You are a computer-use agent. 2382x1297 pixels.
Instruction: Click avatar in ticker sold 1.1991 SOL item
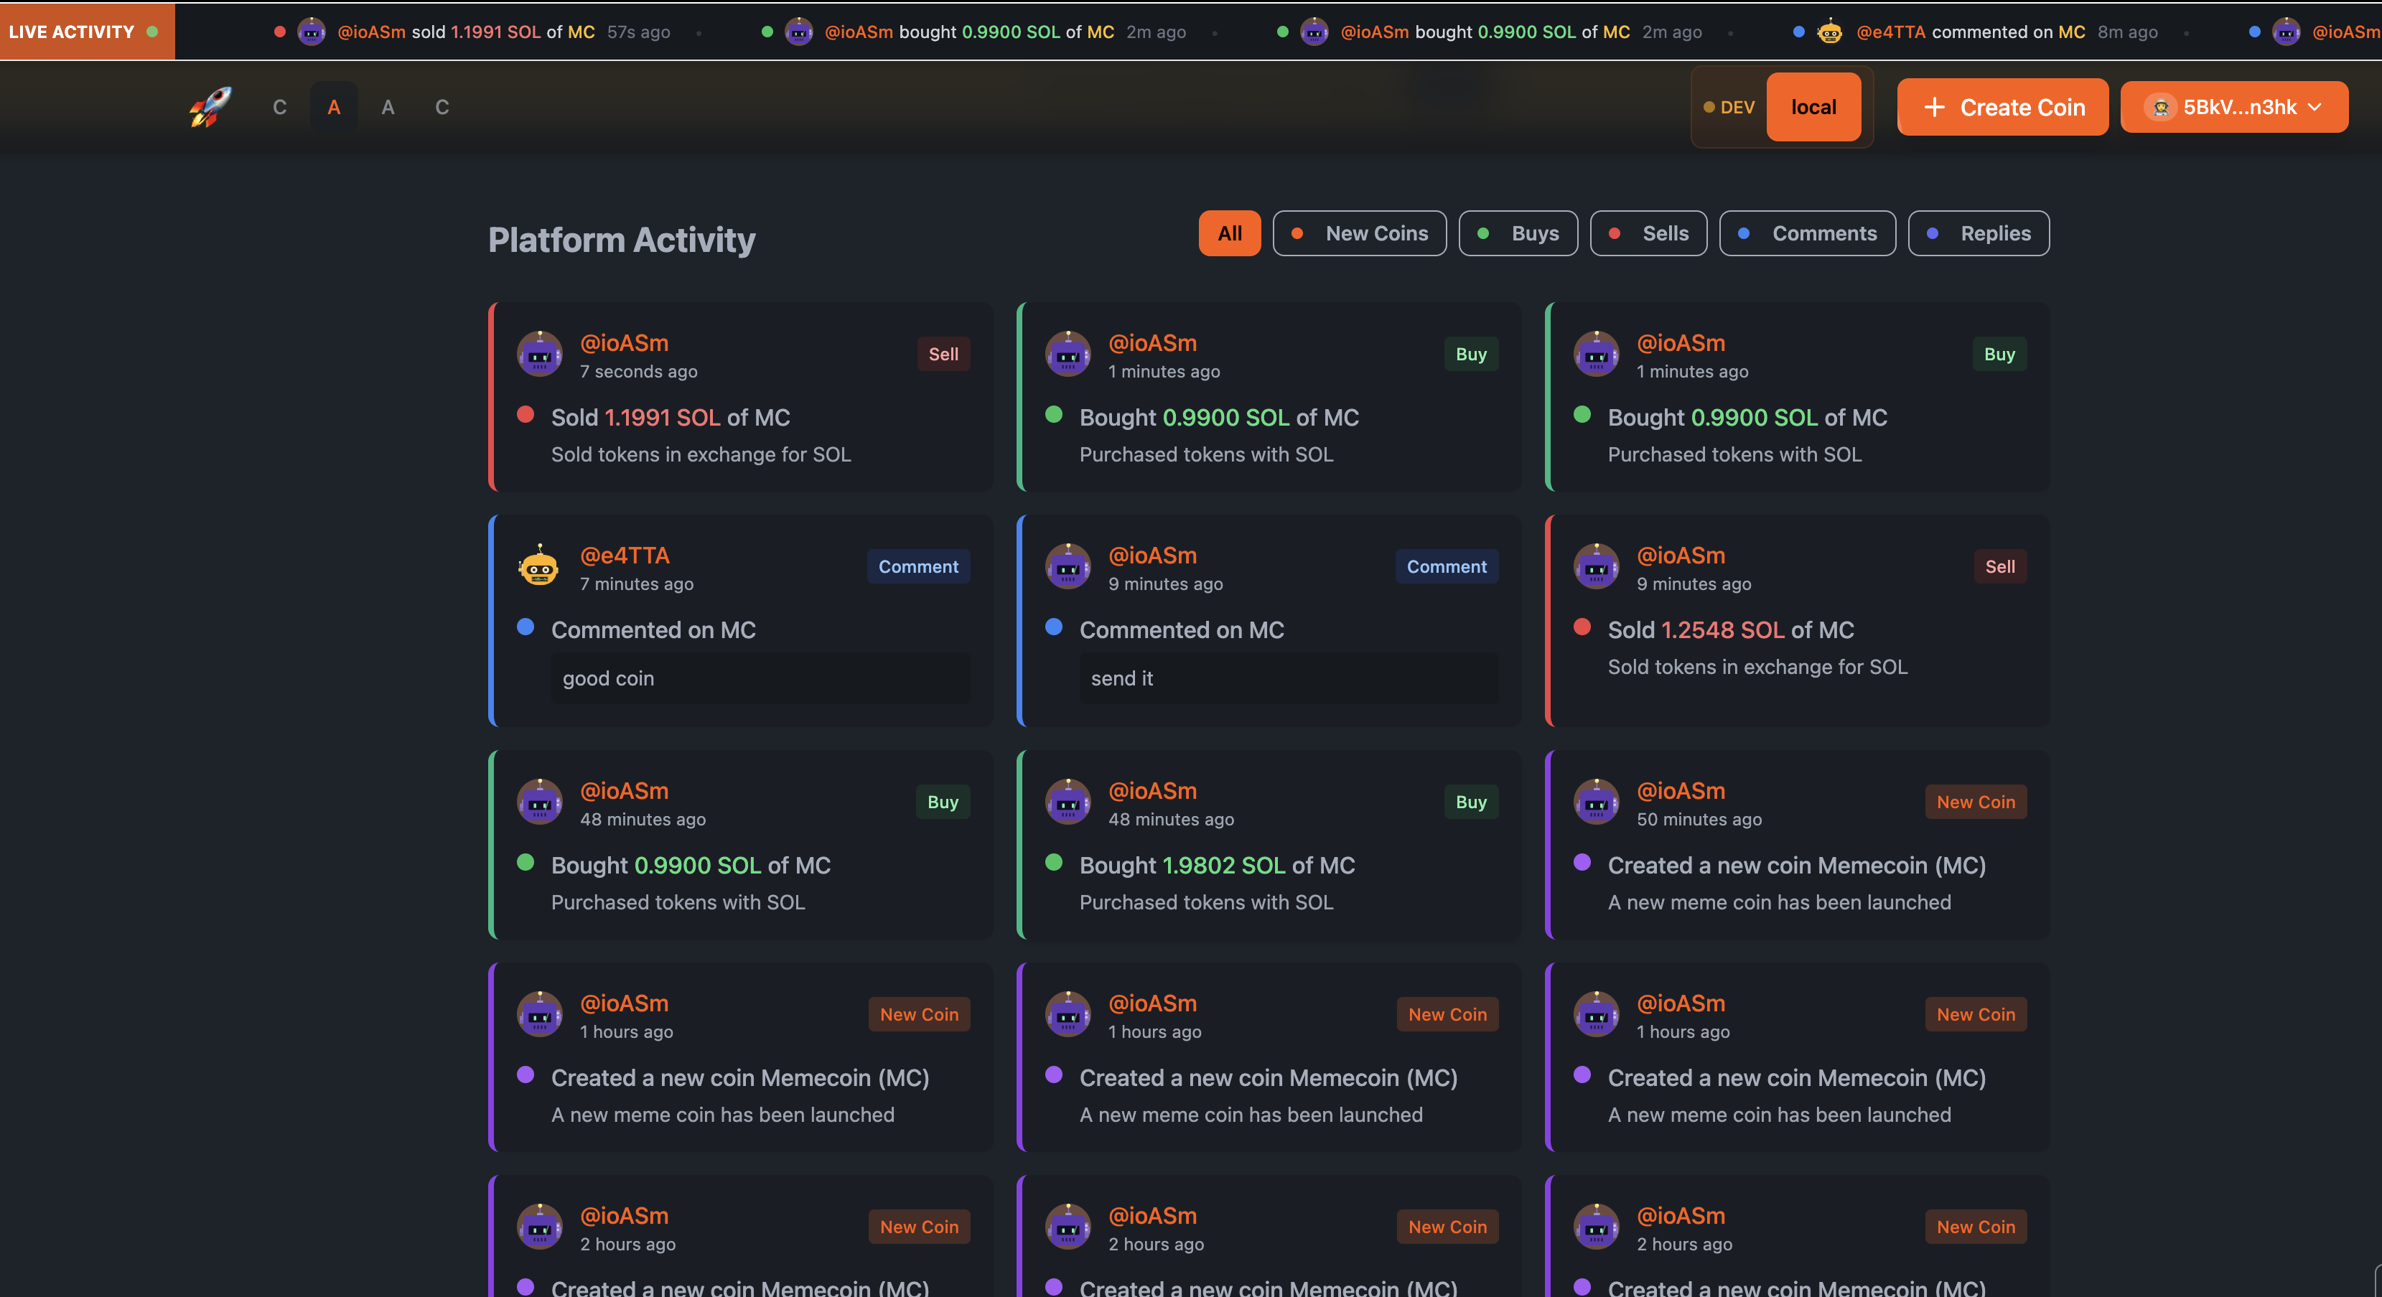pyautogui.click(x=312, y=32)
